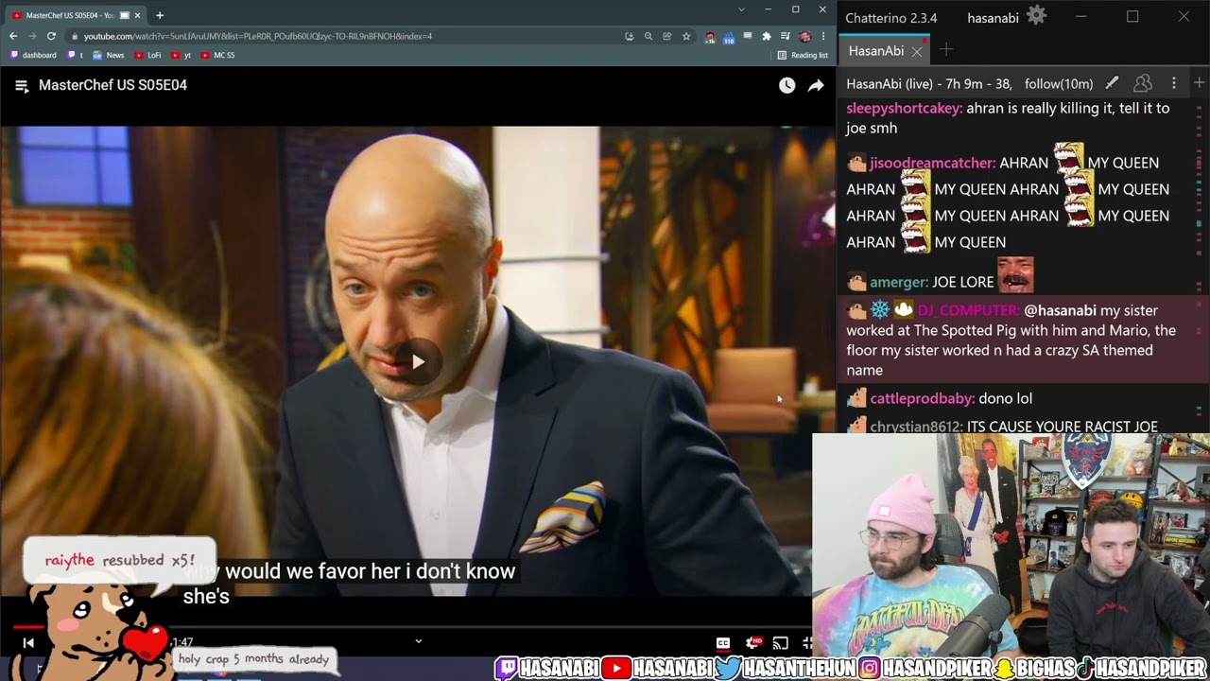Go back in the Chrome browser
Screen dimensions: 1210x681
click(13, 36)
